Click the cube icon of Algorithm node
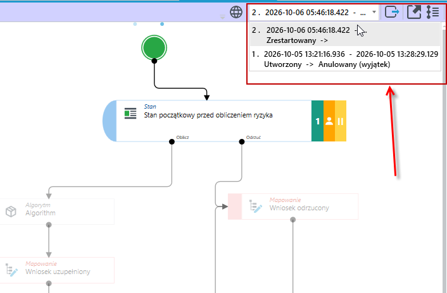The width and height of the screenshot is (447, 293). point(11,212)
